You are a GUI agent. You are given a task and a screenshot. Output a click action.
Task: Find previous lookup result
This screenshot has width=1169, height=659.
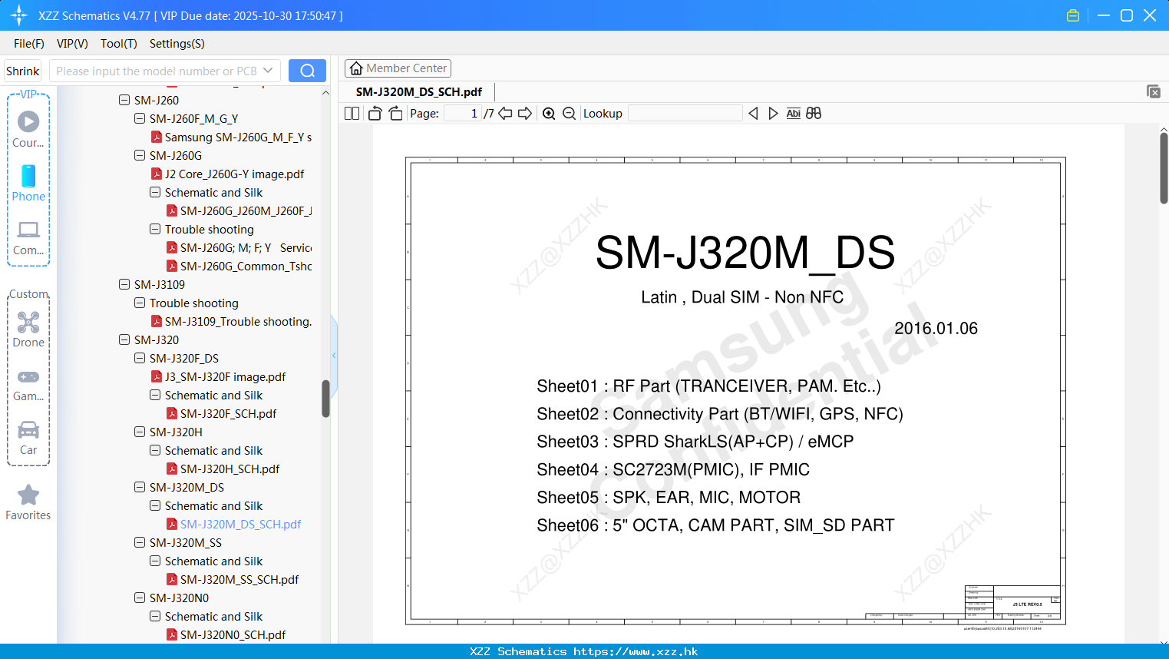753,113
